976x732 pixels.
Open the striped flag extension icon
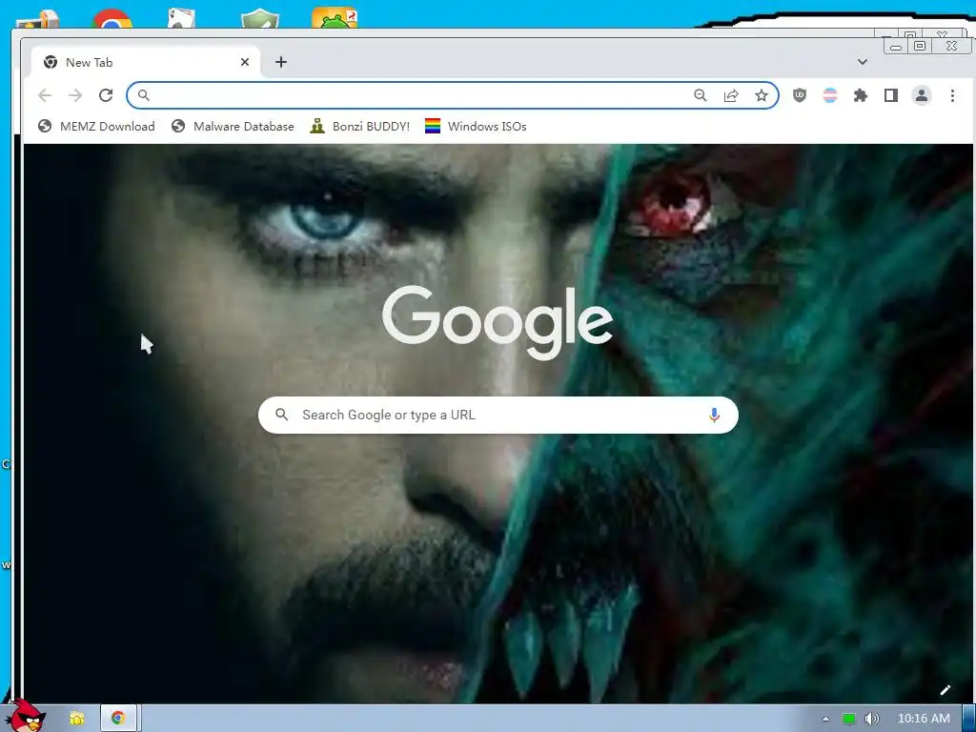point(830,95)
